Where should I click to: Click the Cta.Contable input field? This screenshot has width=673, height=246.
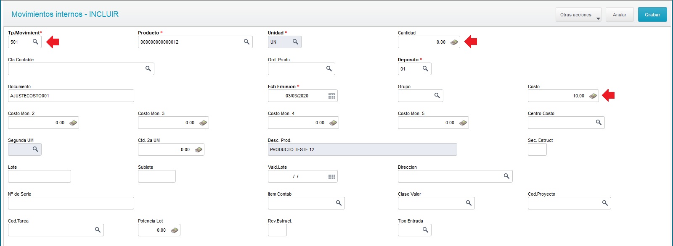[x=81, y=69]
